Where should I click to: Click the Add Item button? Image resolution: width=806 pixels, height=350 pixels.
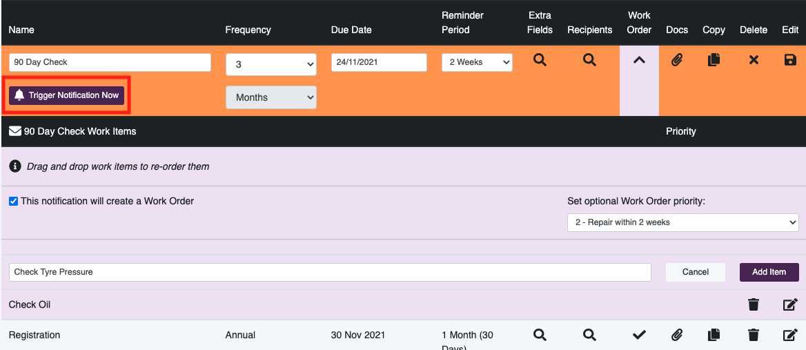click(x=769, y=272)
